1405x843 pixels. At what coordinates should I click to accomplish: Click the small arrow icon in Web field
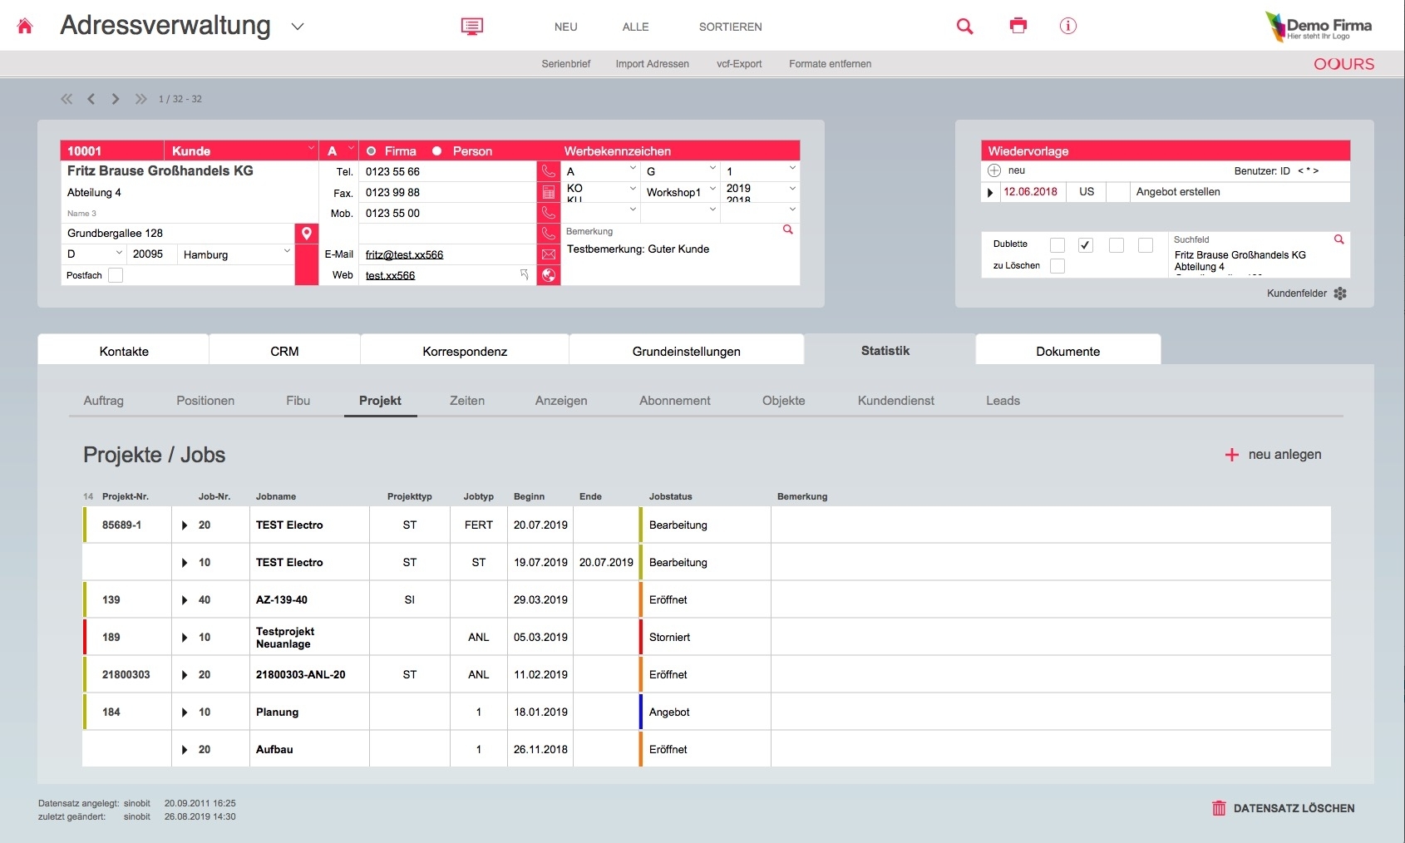pos(525,274)
